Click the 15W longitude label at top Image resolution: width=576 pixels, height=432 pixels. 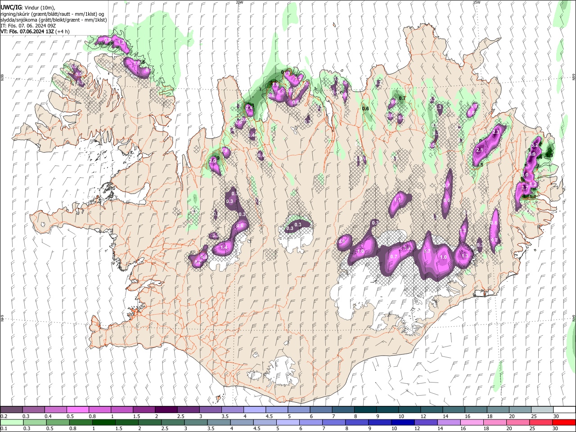point(477,2)
